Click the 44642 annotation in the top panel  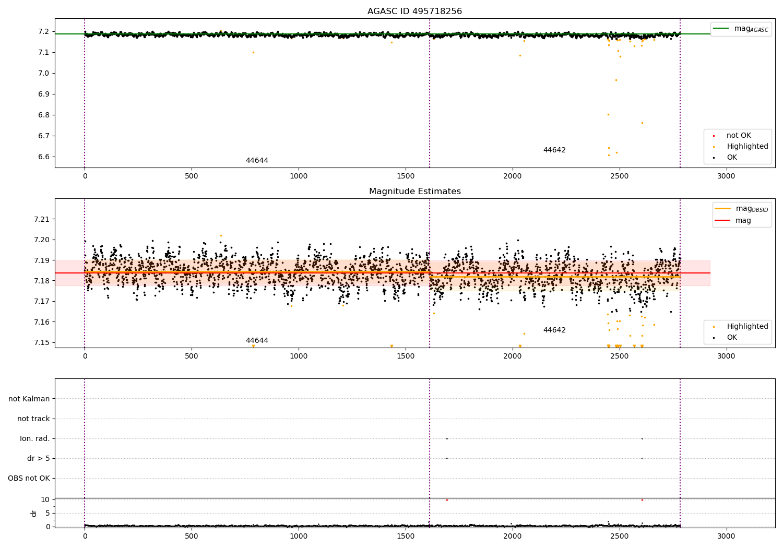tap(554, 150)
